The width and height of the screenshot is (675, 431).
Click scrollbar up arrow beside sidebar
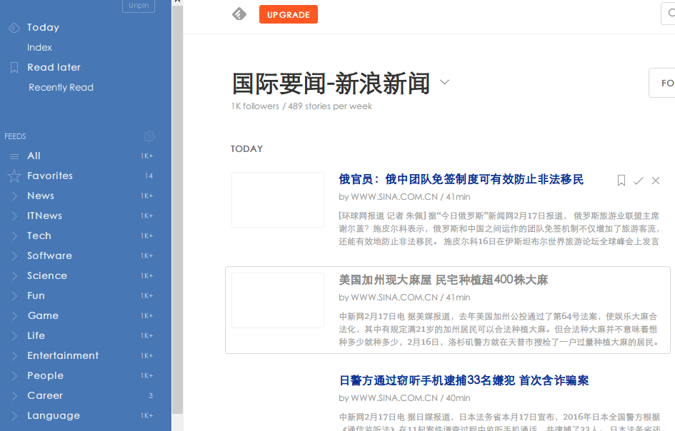[x=177, y=1]
